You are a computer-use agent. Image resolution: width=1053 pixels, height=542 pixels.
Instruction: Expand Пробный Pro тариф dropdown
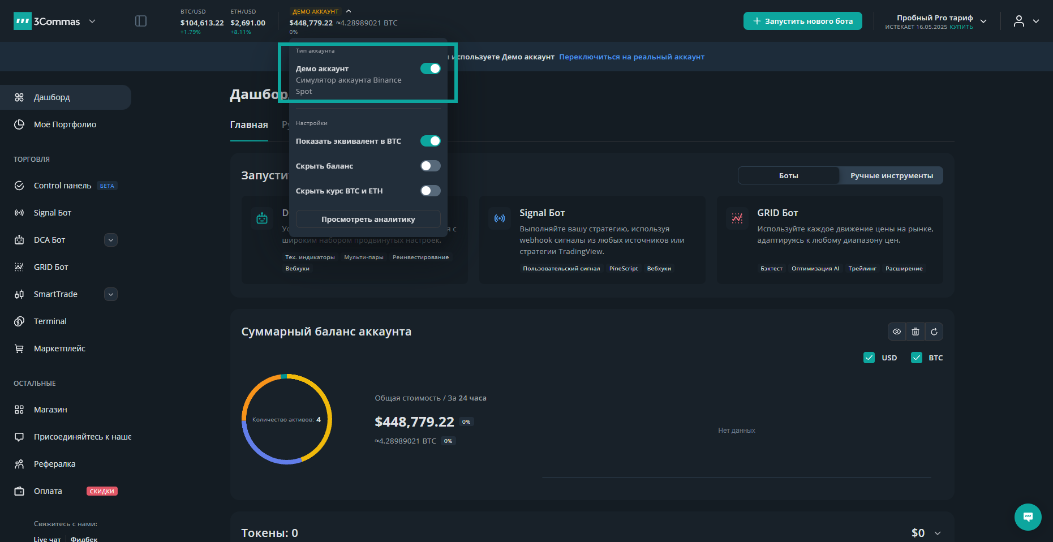983,21
